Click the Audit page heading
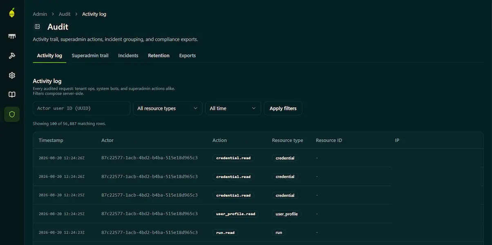Screen dimensions: 492x245 click(58, 27)
